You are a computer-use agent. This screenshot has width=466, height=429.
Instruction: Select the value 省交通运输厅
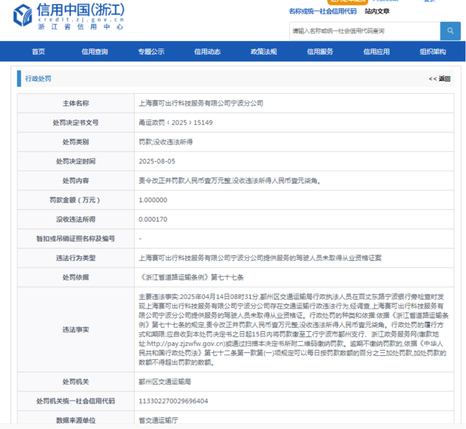pos(158,420)
